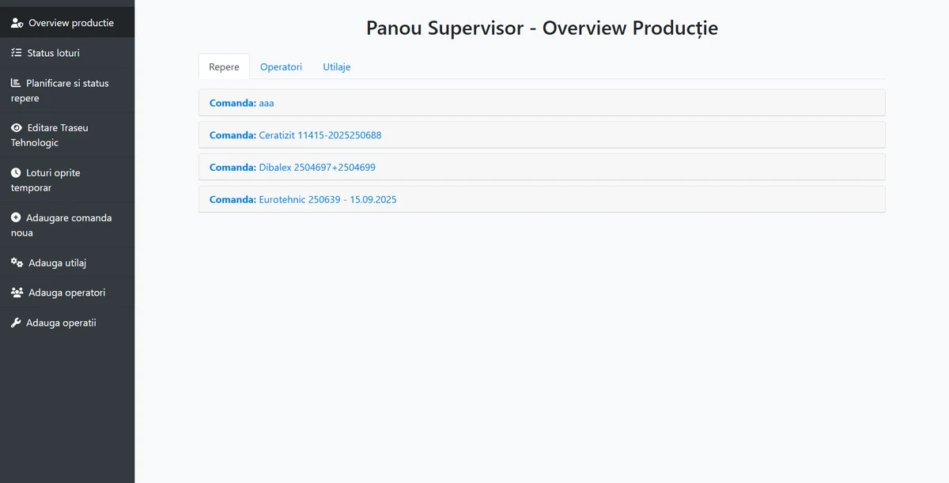Click the user-shield icon for Overview productie
Screen dimensions: 949x483
17,23
